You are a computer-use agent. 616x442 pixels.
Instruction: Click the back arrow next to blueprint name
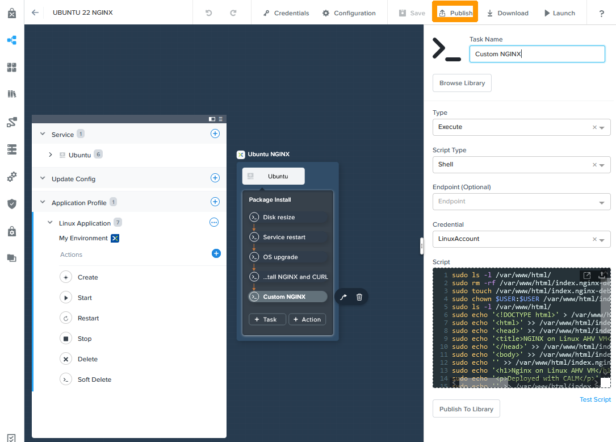(35, 12)
